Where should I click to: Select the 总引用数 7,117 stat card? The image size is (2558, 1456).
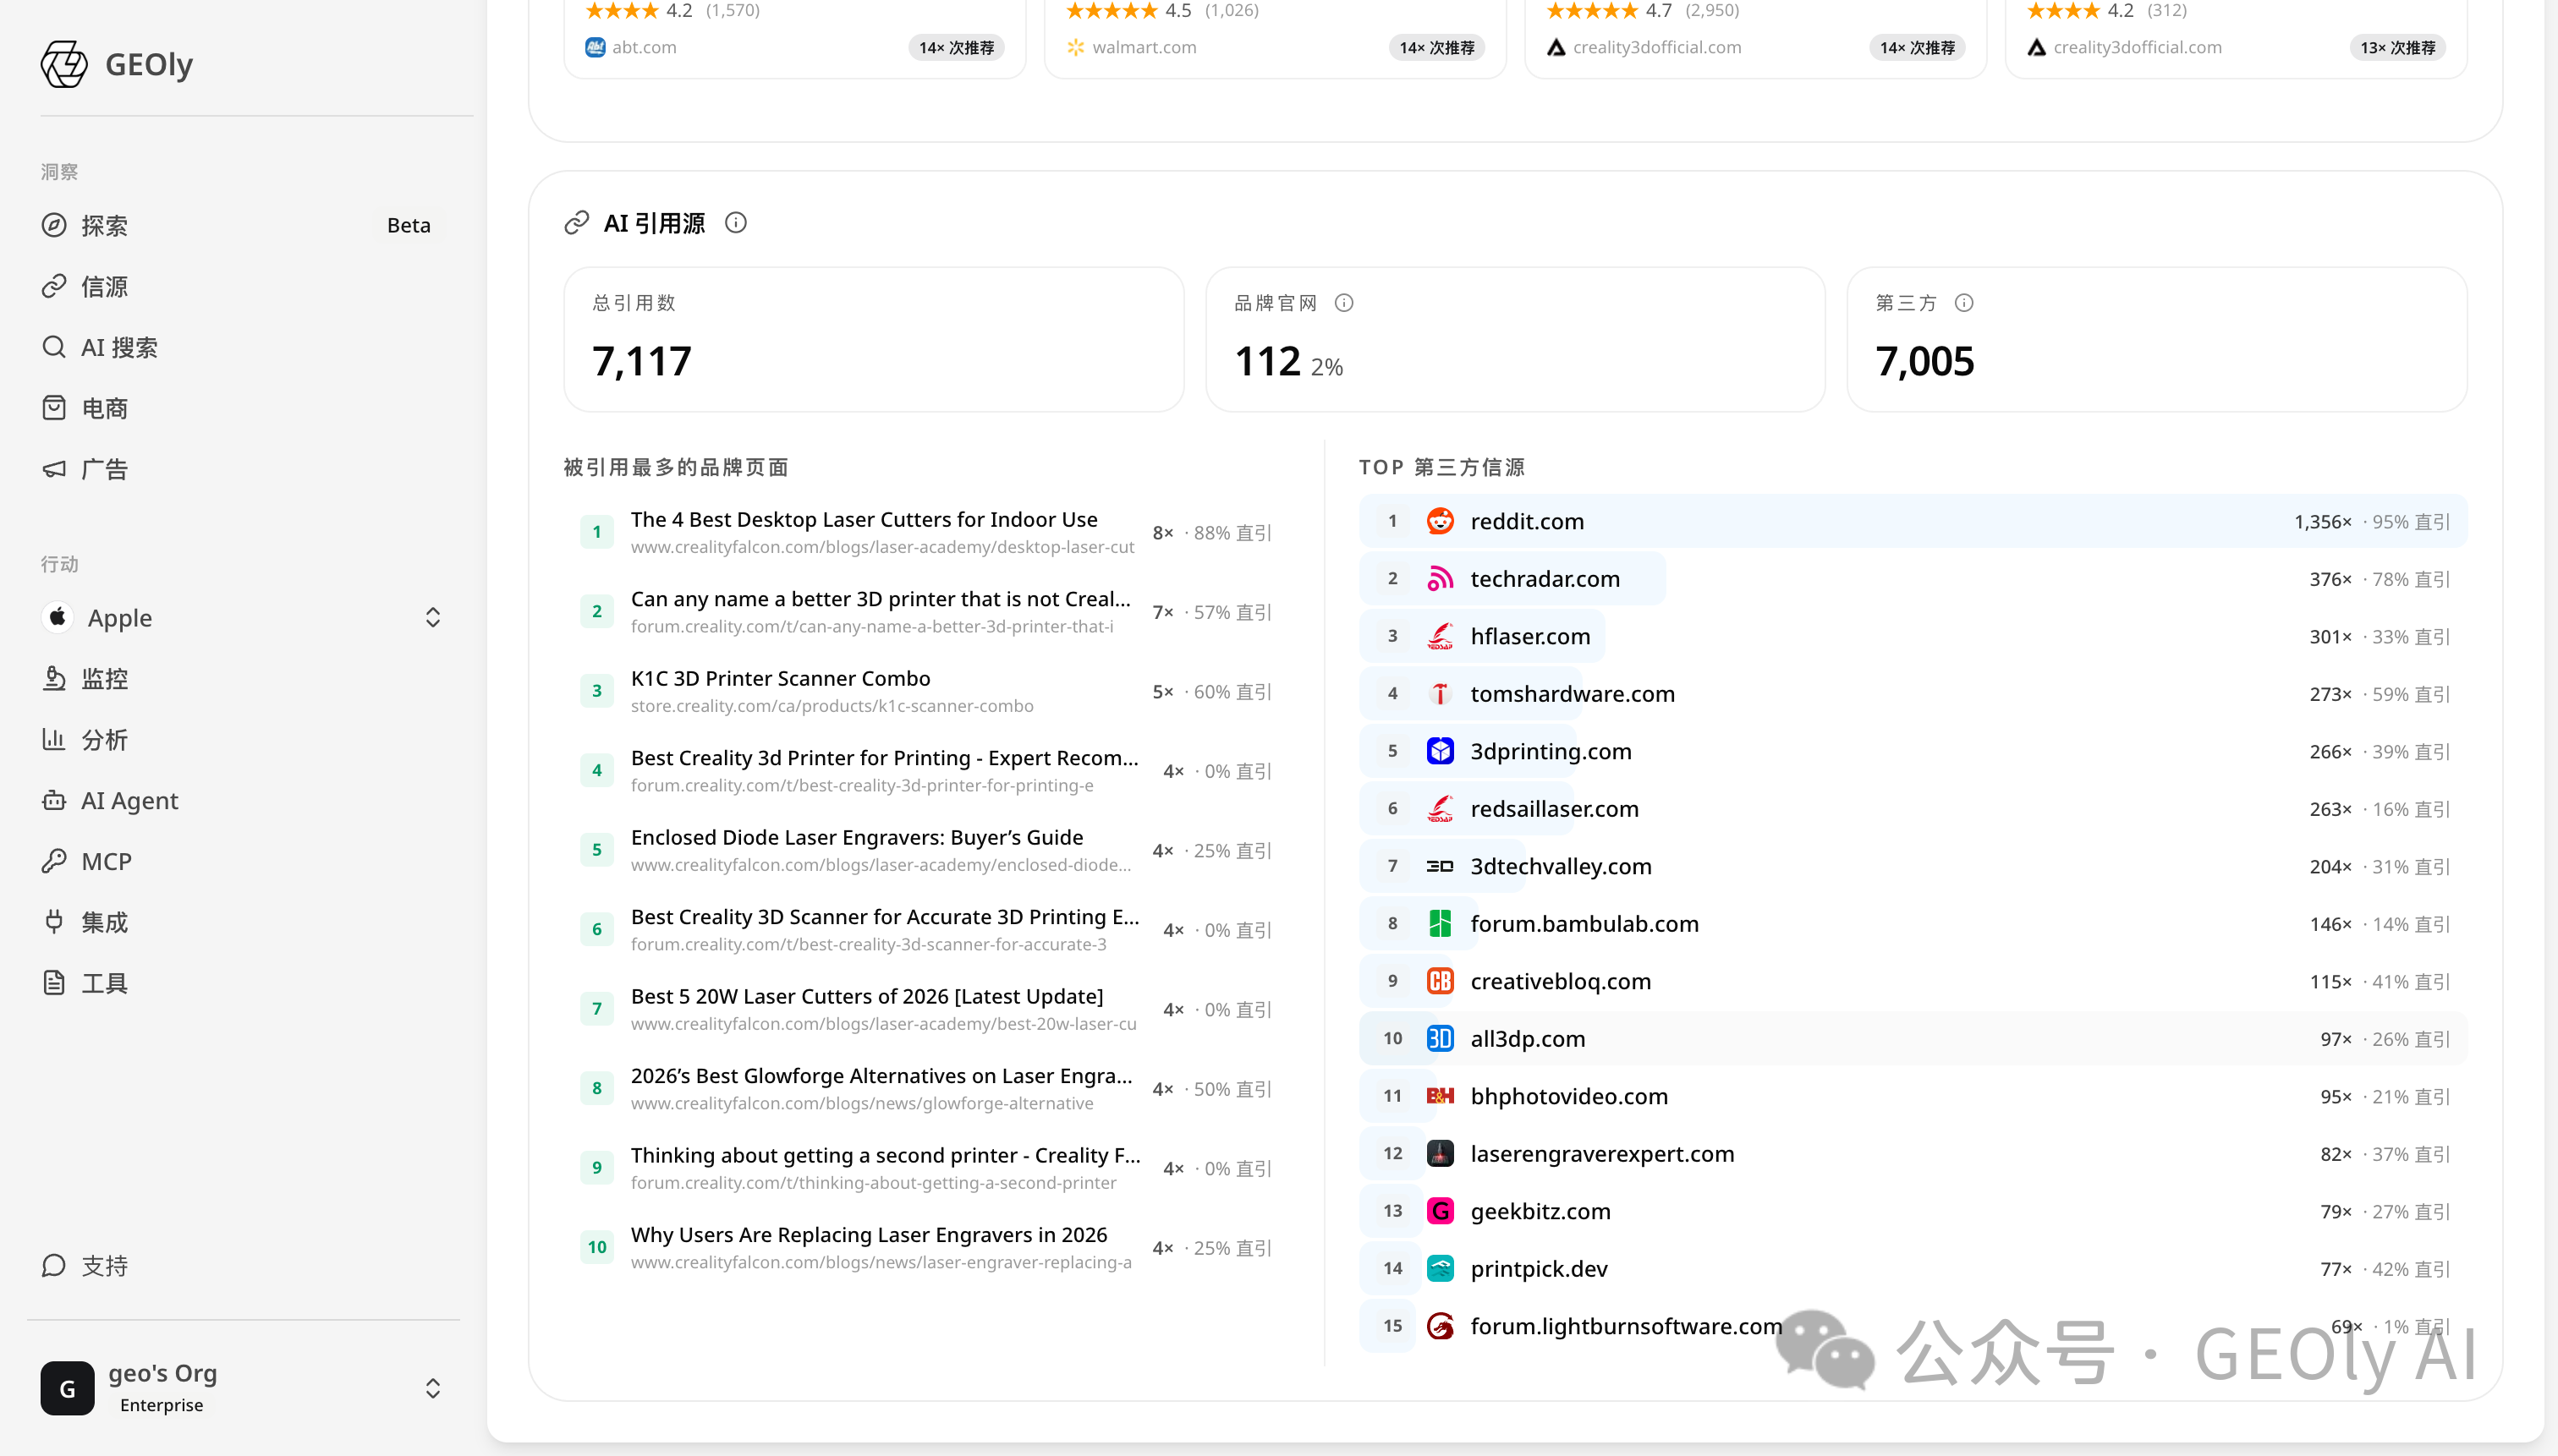point(873,339)
